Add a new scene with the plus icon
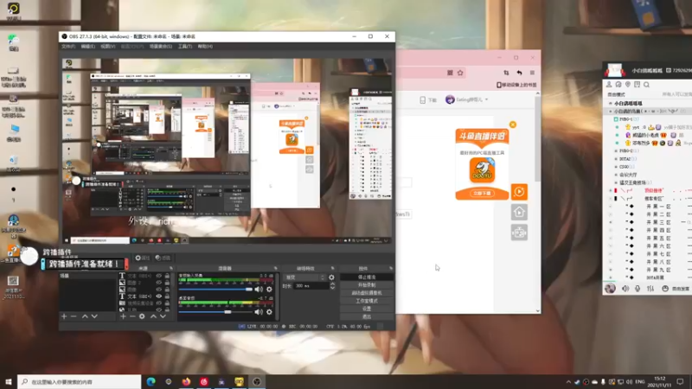The width and height of the screenshot is (692, 389). (x=64, y=316)
